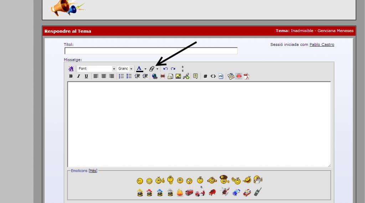Insert the red fire truck emoticon
This screenshot has width=365, height=203.
click(189, 193)
